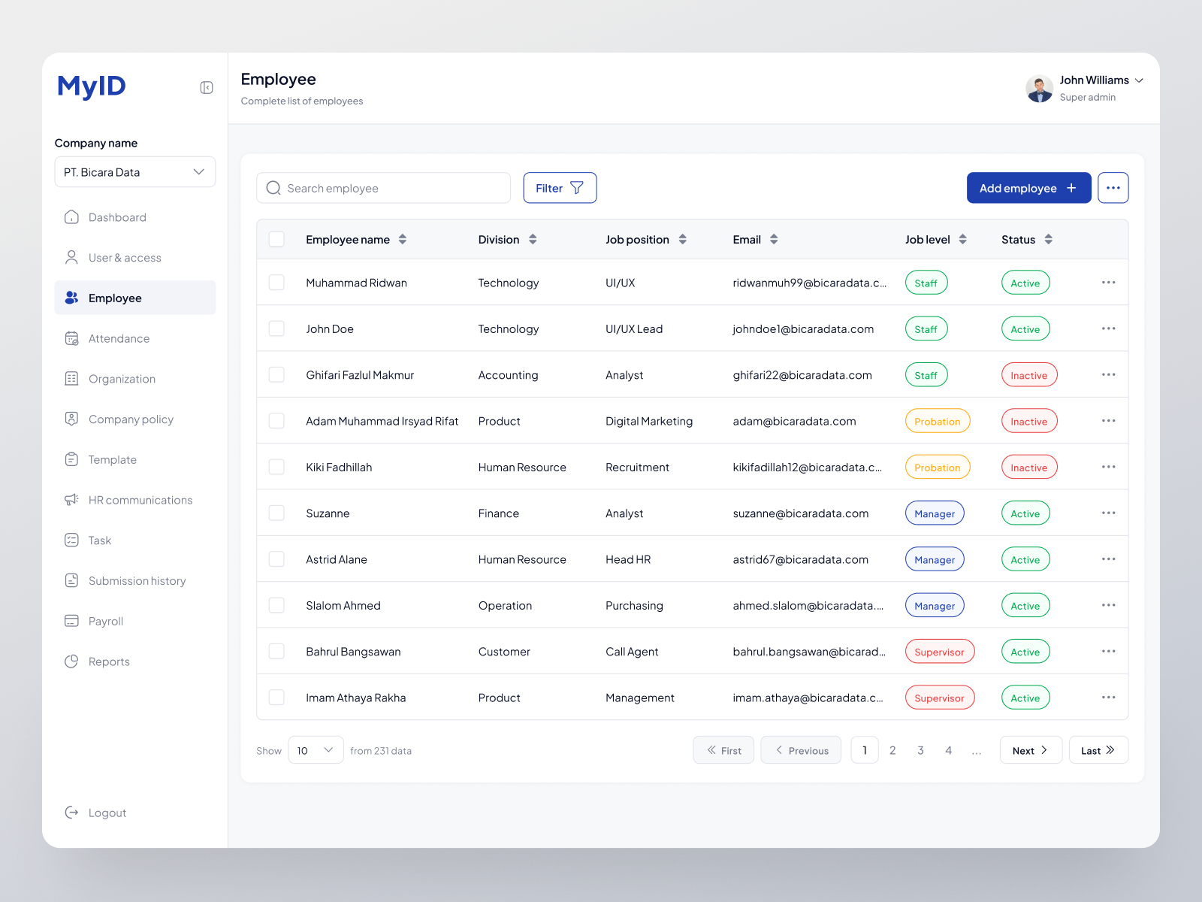Open the three-dot menu for Suzanne
Image resolution: width=1202 pixels, height=902 pixels.
click(x=1108, y=513)
